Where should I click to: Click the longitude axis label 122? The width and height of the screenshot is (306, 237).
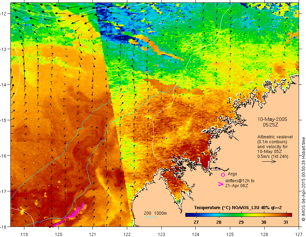click(127, 234)
